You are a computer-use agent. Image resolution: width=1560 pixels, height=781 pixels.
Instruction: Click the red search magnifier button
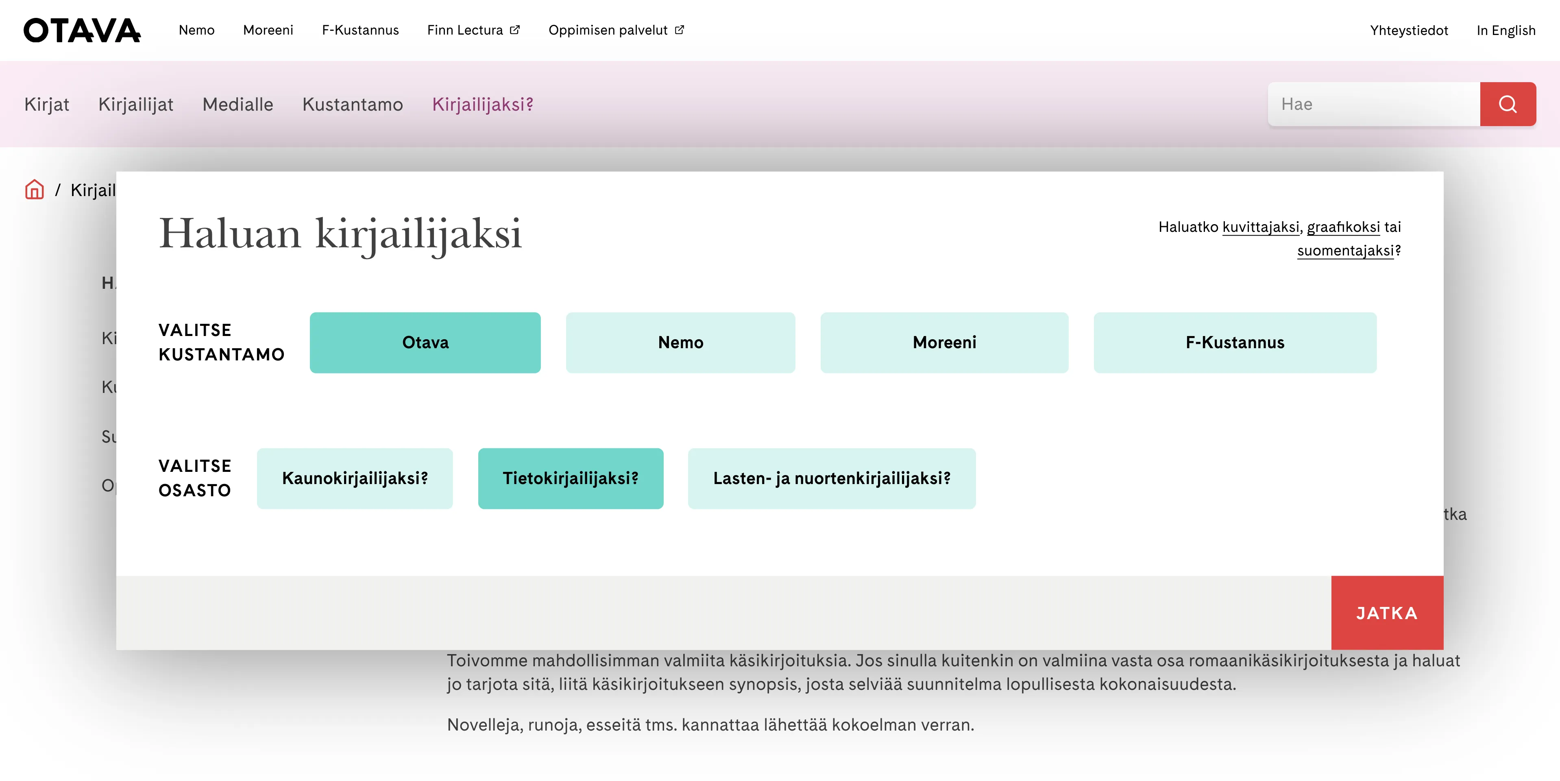1507,104
